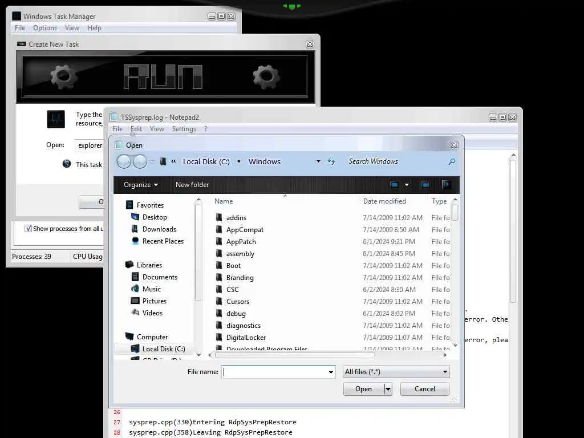584x438 pixels.
Task: Click the Open button in file dialog
Action: pyautogui.click(x=363, y=389)
